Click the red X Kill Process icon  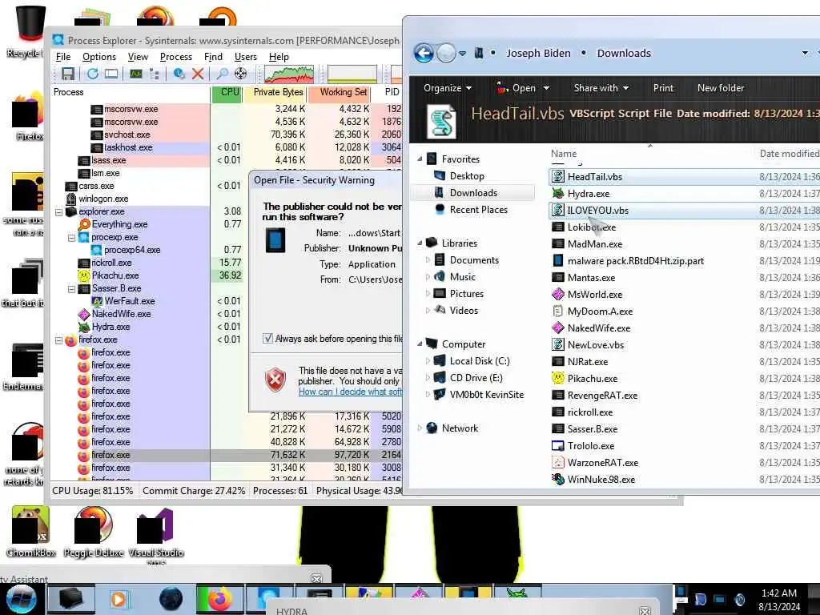198,74
